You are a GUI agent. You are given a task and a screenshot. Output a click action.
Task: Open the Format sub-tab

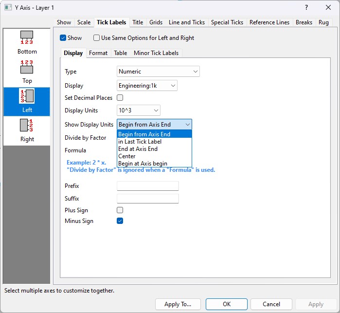coord(98,53)
